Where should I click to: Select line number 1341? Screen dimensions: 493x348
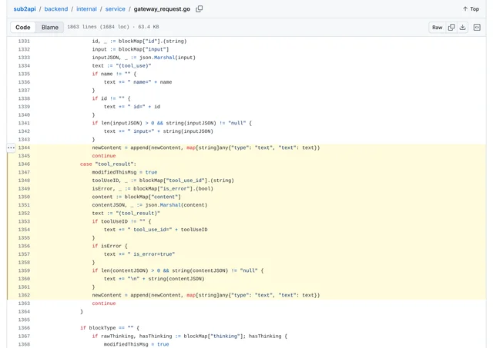pyautogui.click(x=24, y=123)
